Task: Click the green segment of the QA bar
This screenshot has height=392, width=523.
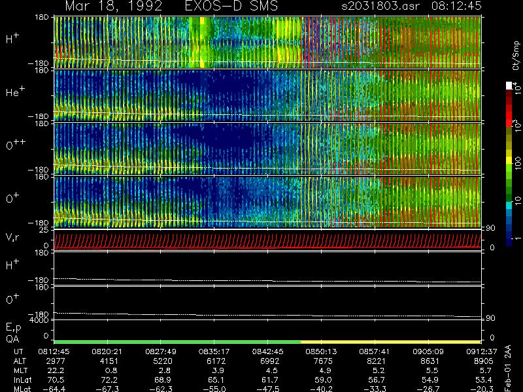Action: coord(177,342)
